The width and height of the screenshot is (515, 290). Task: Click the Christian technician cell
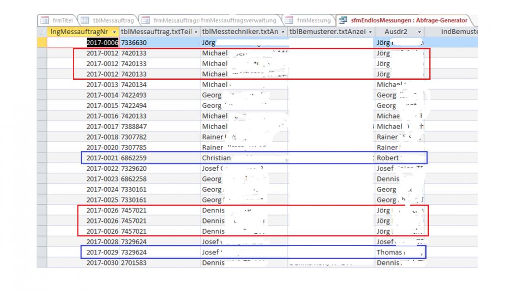[244, 158]
